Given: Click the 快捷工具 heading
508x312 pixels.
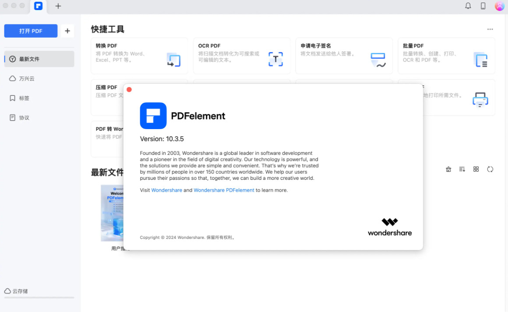Looking at the screenshot, I should [x=108, y=29].
